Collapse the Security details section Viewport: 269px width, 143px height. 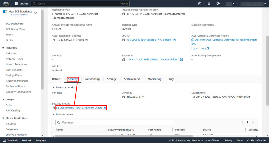[54, 88]
